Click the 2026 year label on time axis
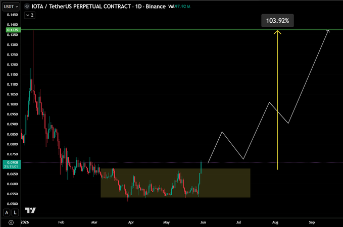 point(25,222)
